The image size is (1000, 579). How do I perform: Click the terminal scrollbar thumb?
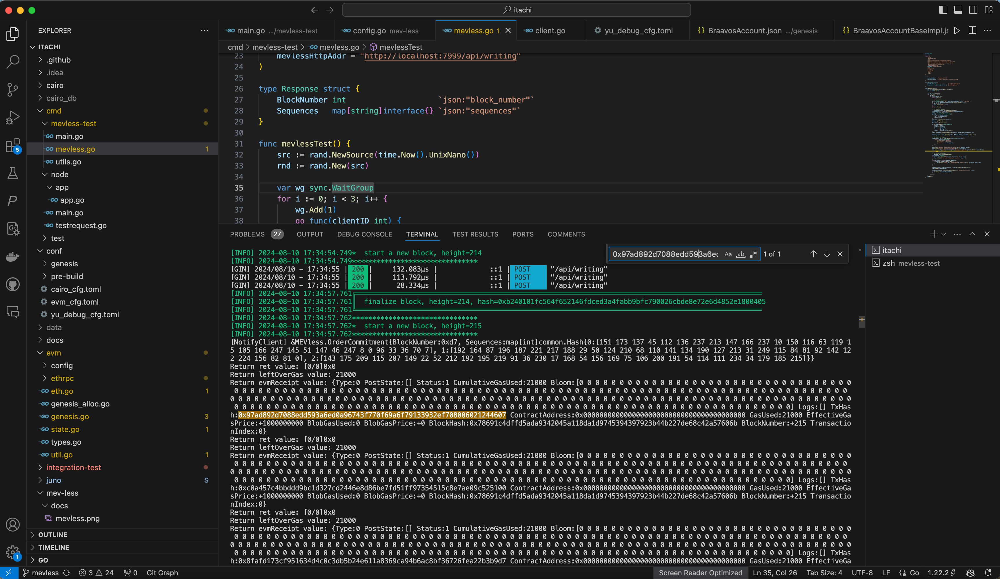pyautogui.click(x=861, y=322)
